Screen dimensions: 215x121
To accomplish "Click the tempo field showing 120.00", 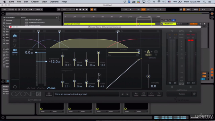I will [x=10, y=9].
